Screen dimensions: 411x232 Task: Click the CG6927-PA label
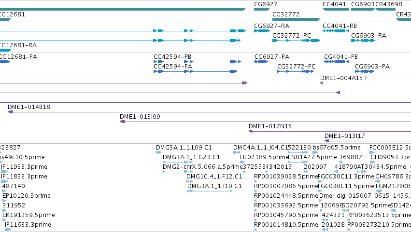click(x=272, y=57)
